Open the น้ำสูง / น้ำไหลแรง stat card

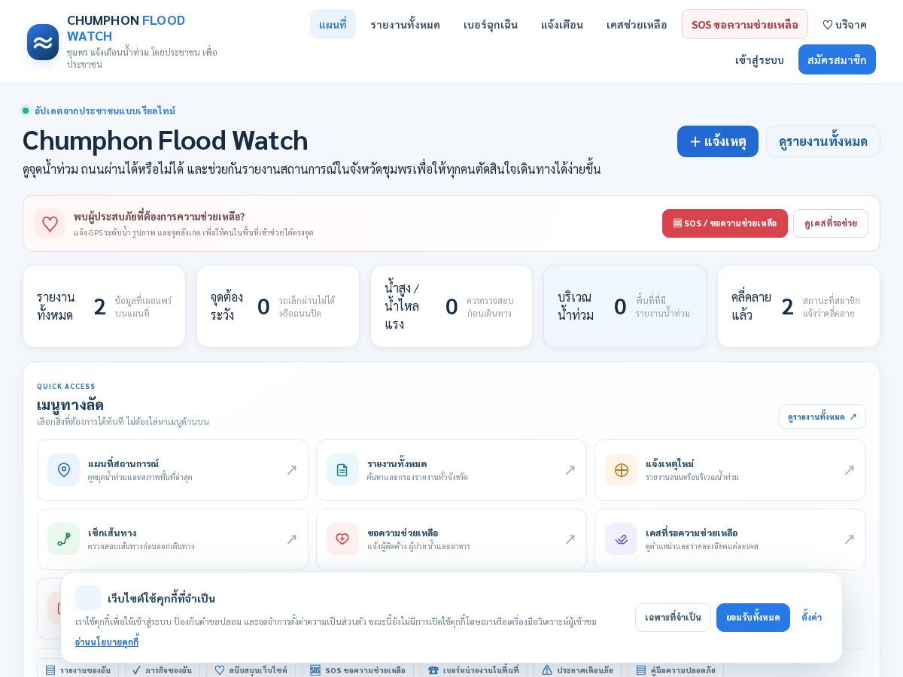(451, 306)
